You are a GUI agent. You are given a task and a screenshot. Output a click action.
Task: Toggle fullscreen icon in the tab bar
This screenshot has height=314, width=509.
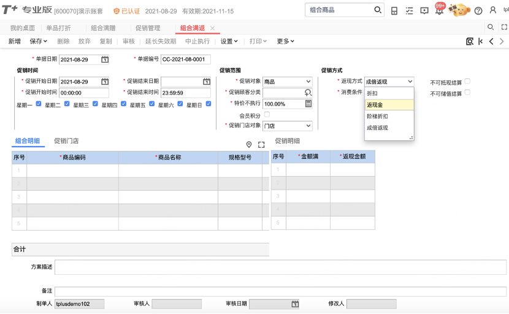pos(504,27)
